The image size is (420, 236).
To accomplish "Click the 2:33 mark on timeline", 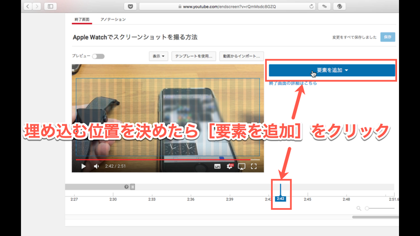I will coord(152,199).
